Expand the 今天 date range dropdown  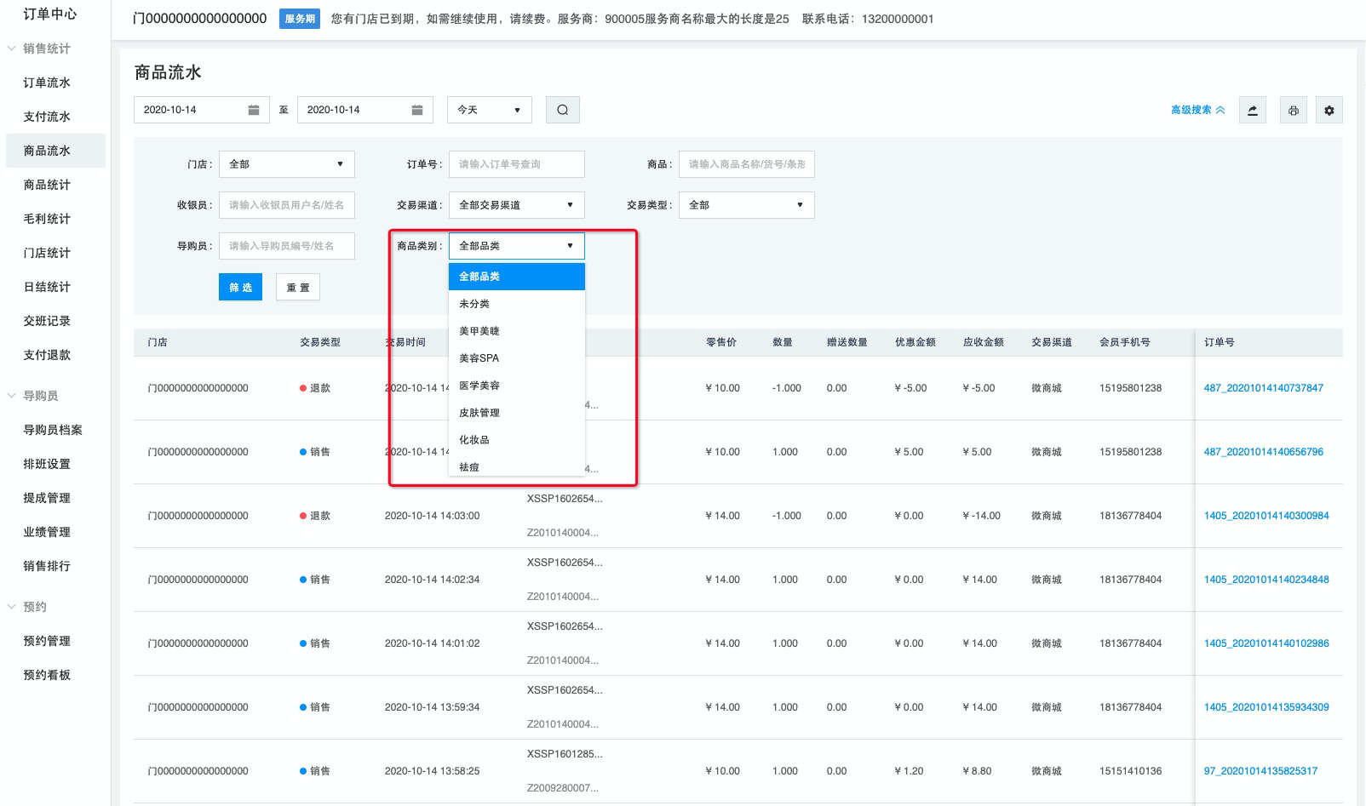(489, 110)
